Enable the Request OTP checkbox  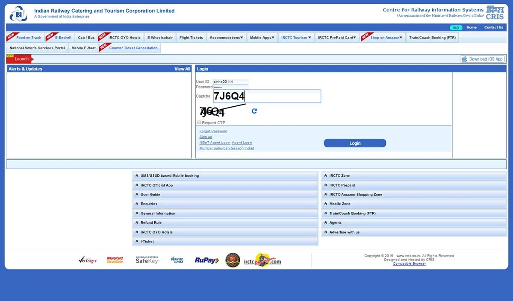click(199, 123)
